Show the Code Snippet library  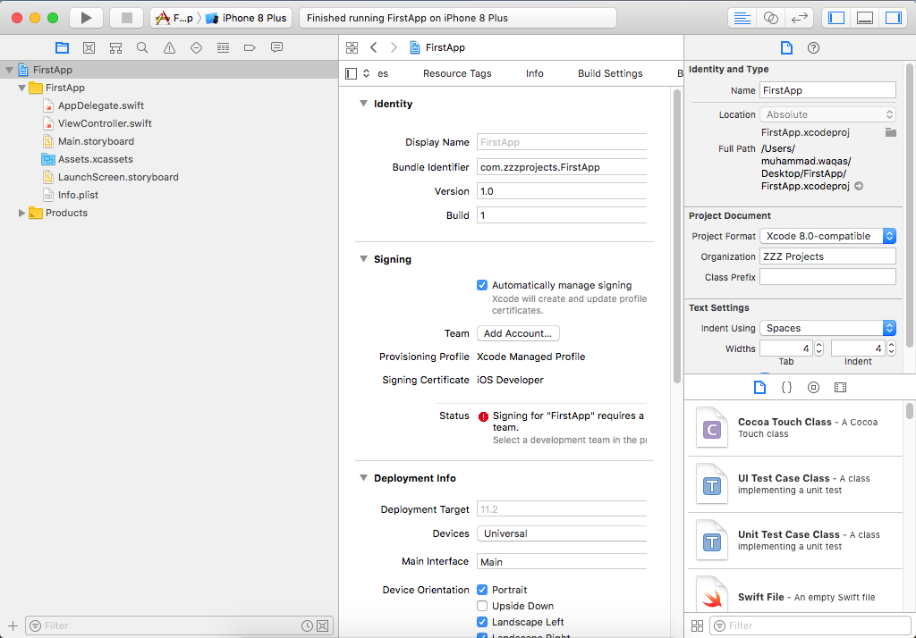point(786,388)
